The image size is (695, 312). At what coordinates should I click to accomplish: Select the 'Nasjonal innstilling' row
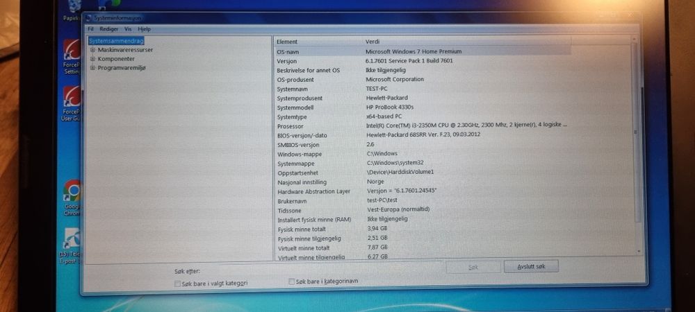point(423,182)
